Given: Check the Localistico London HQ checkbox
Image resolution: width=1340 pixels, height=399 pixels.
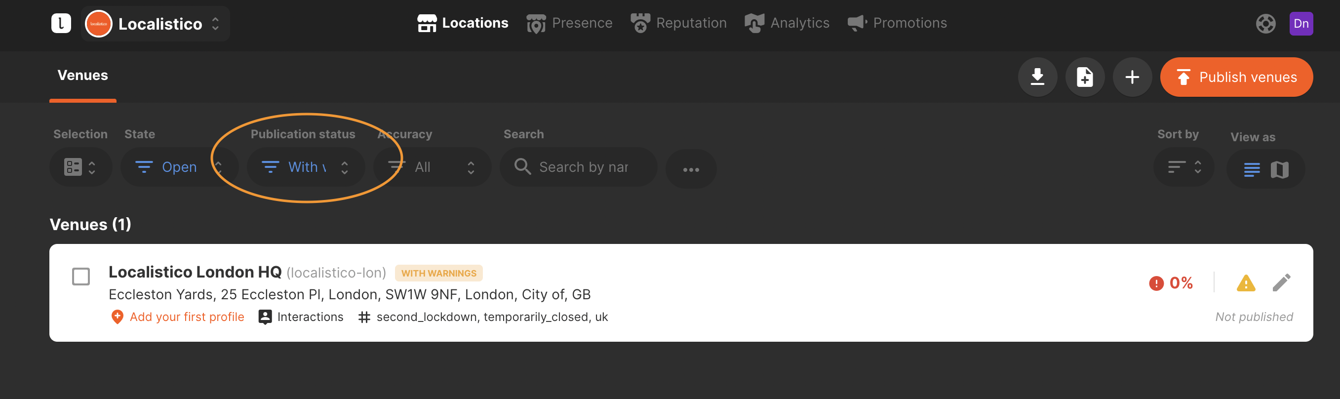Looking at the screenshot, I should (x=81, y=276).
